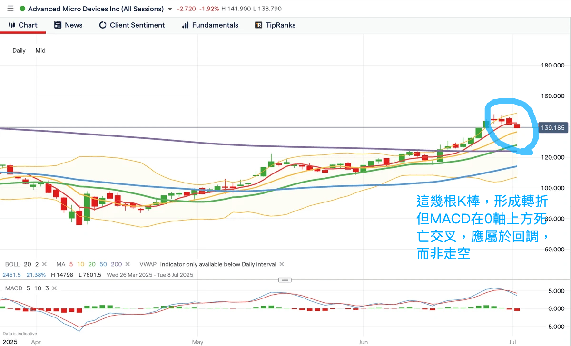
Task: Open BOLL indicator settings label
Action: coord(12,264)
